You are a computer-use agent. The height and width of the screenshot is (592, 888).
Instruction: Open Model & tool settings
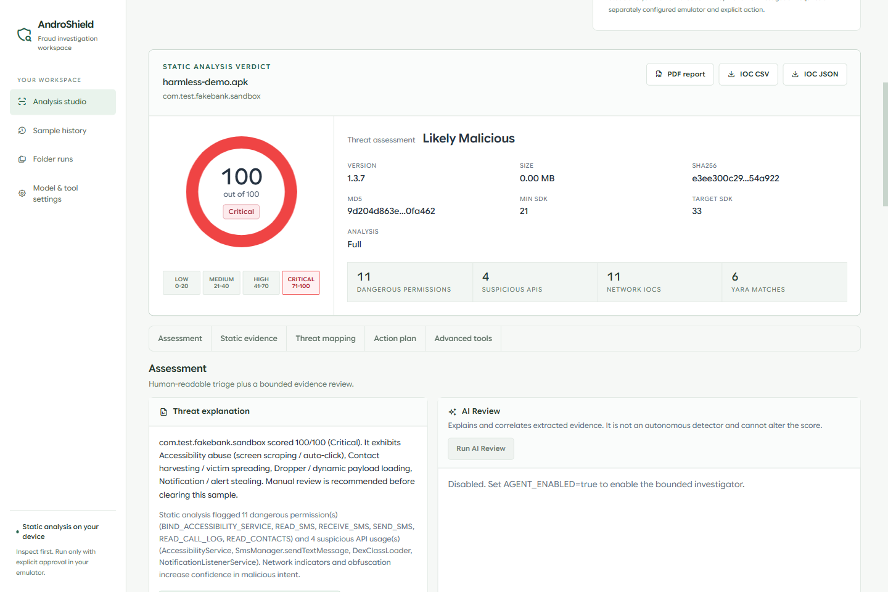tap(63, 194)
